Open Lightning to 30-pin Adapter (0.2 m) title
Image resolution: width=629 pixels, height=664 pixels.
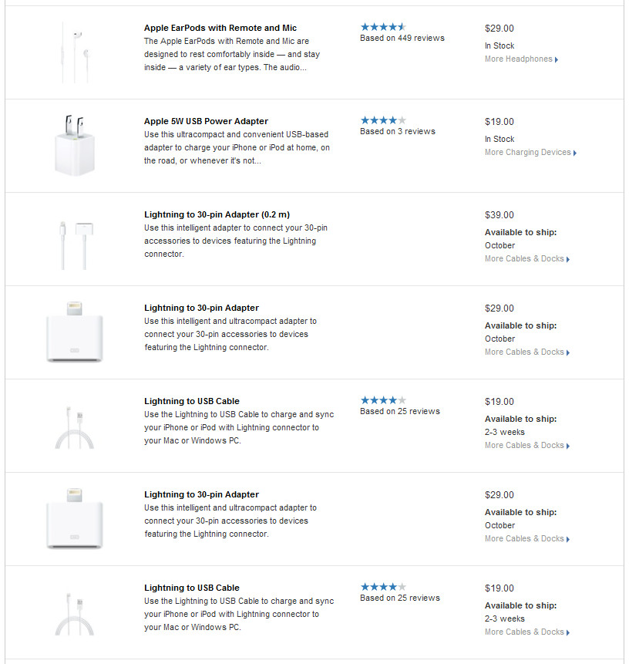coord(217,214)
